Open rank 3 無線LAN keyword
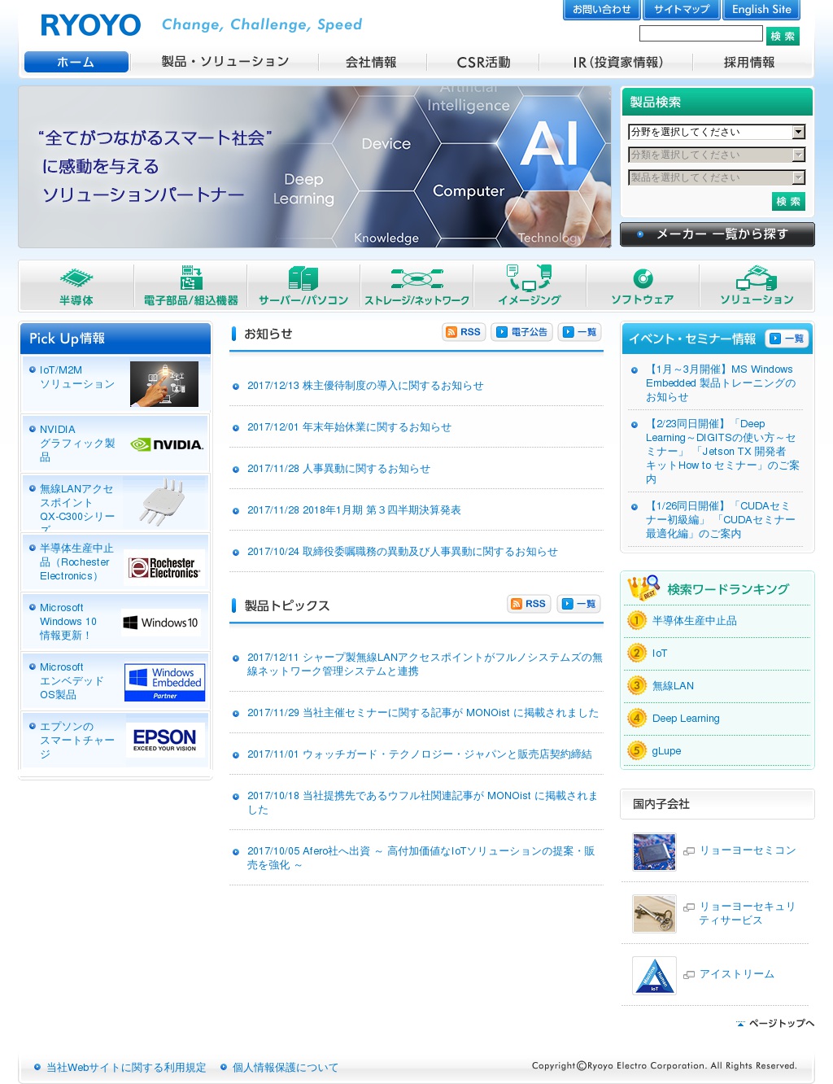Viewport: 833px width, 1084px height. coord(673,686)
